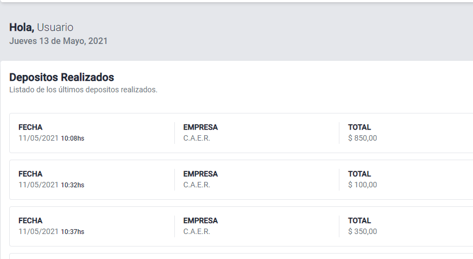Image resolution: width=473 pixels, height=259 pixels.
Task: Click EMPRESA label in the $ 350,00 row
Action: 200,221
